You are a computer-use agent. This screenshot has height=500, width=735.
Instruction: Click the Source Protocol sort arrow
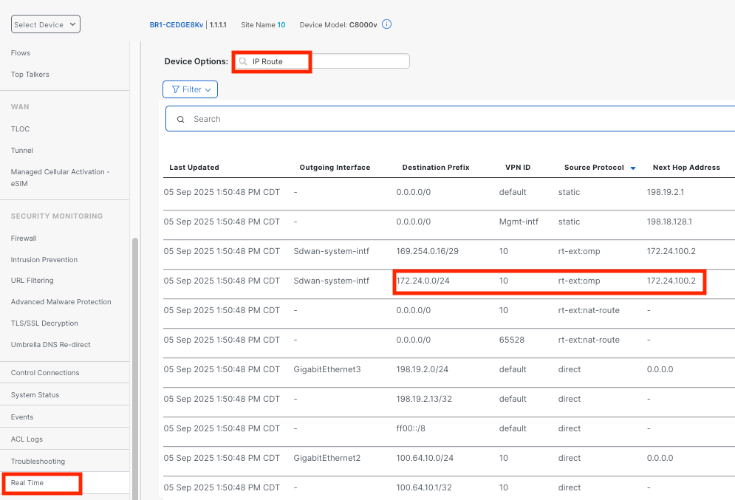tap(633, 168)
